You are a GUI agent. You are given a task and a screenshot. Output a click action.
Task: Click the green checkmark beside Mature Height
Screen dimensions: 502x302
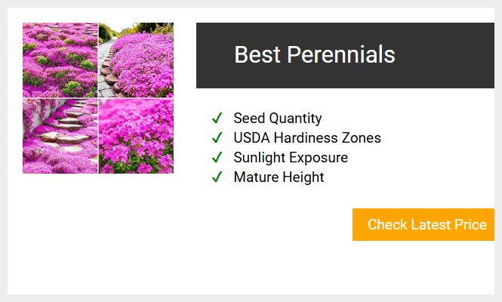217,177
